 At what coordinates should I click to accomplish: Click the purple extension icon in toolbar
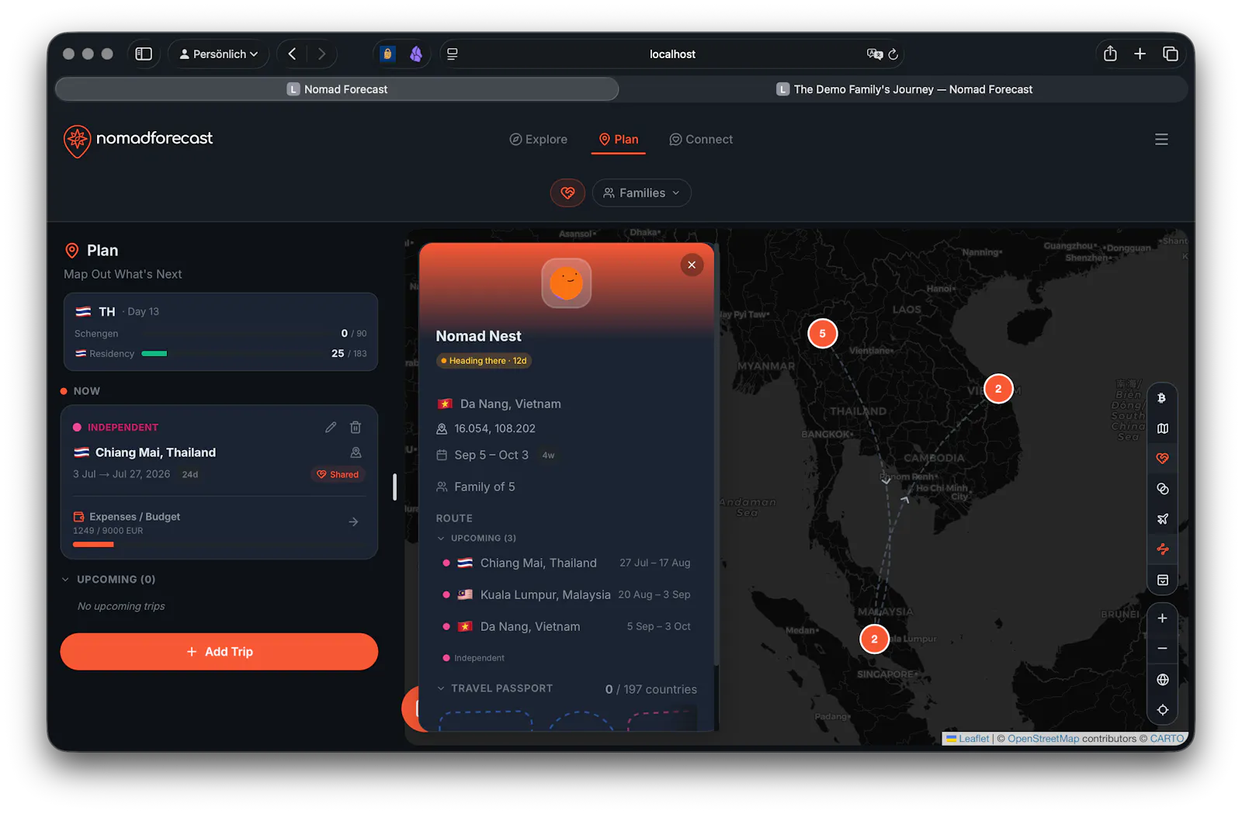(x=416, y=54)
